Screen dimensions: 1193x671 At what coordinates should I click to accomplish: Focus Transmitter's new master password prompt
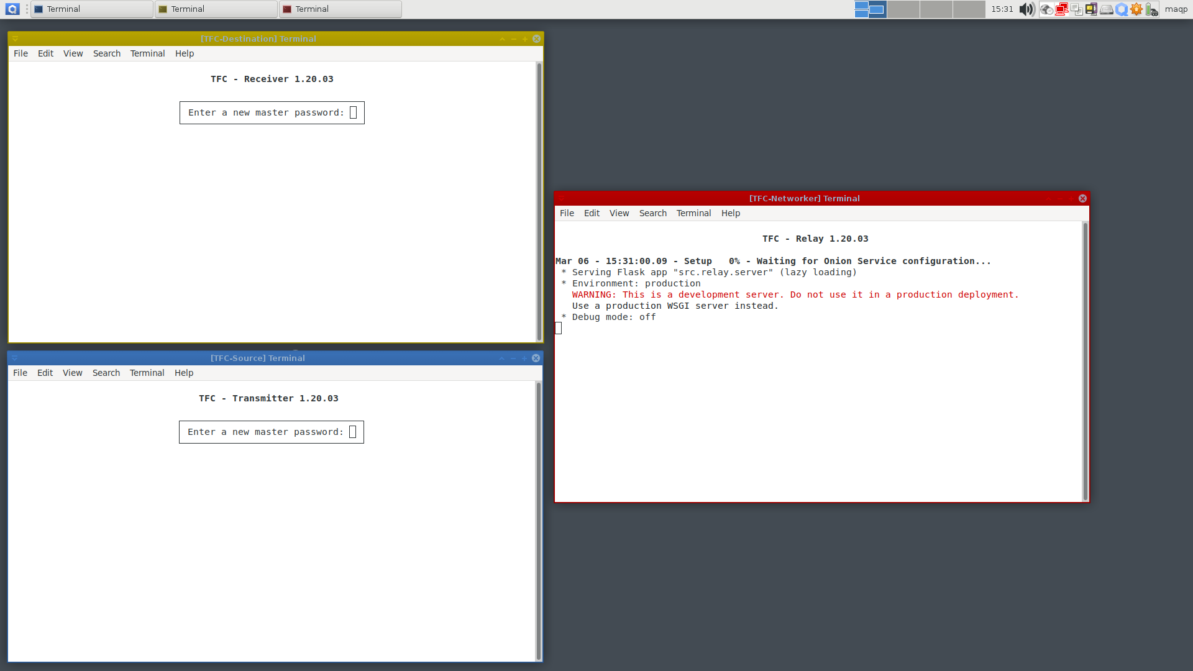tap(272, 432)
